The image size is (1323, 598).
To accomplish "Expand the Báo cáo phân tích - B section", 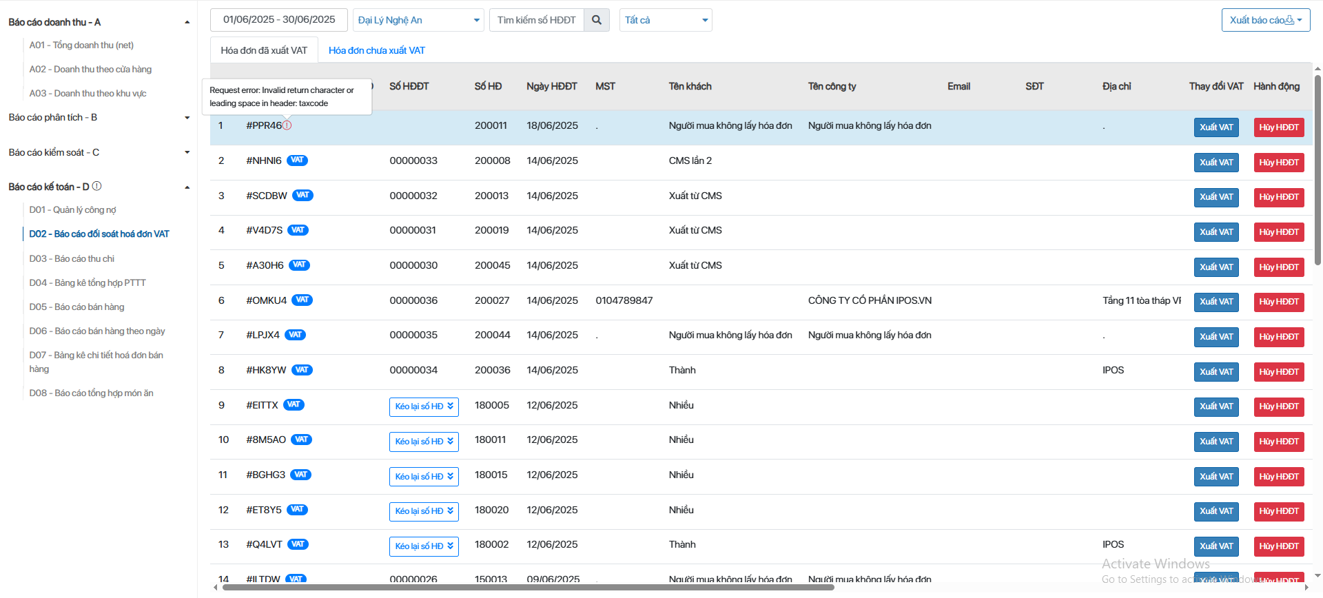I will tap(187, 118).
